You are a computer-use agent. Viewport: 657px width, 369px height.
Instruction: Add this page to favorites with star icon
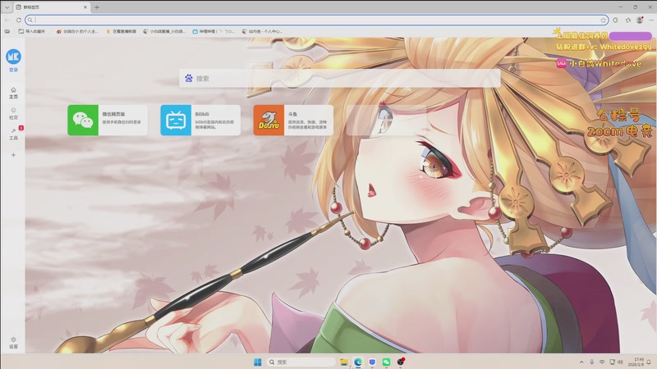(603, 20)
